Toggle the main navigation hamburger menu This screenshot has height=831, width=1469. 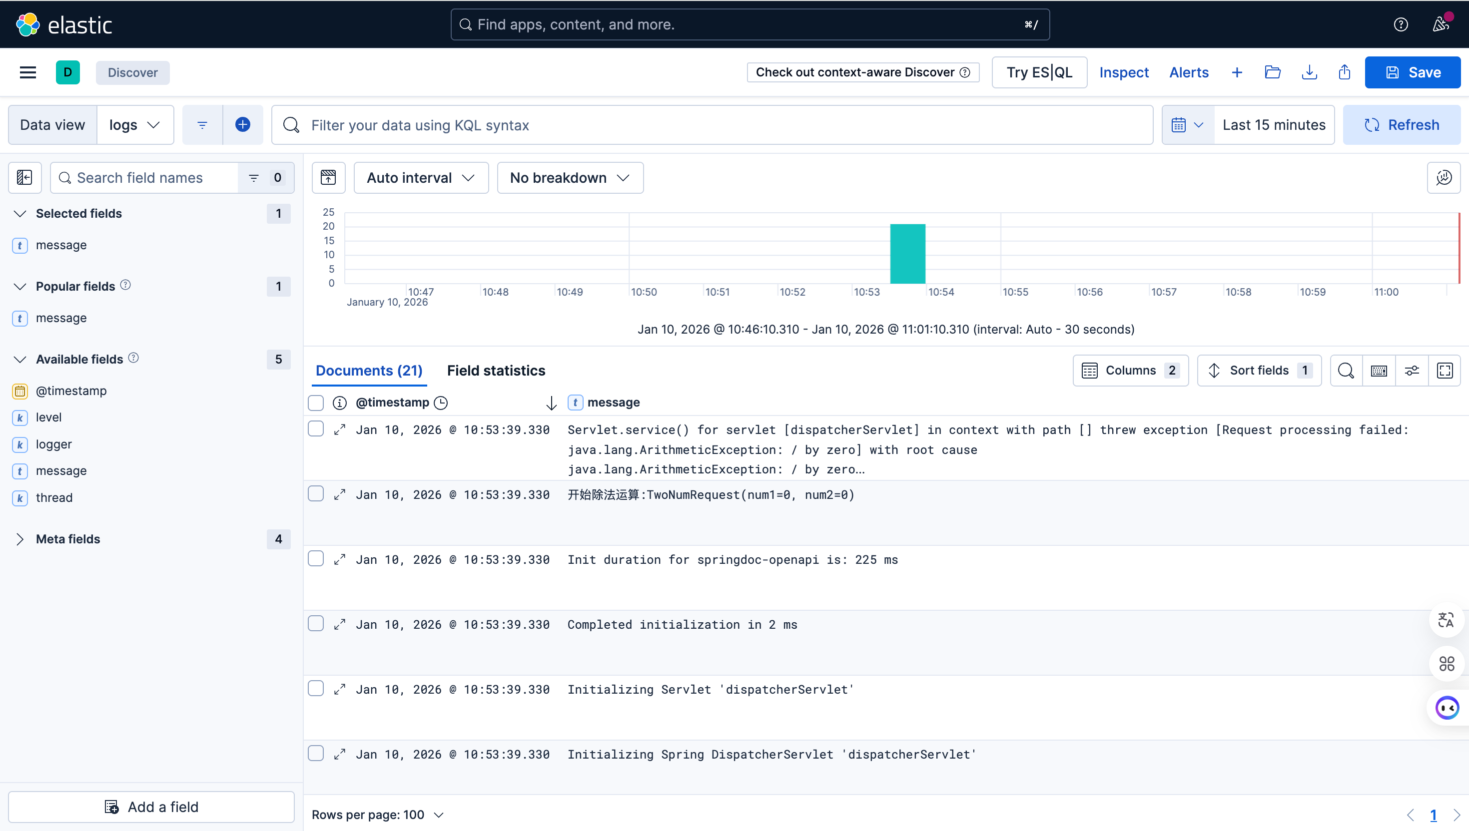[x=28, y=72]
